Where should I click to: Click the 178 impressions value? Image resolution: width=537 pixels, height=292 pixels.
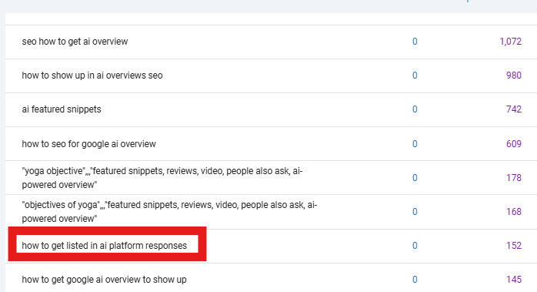point(514,178)
